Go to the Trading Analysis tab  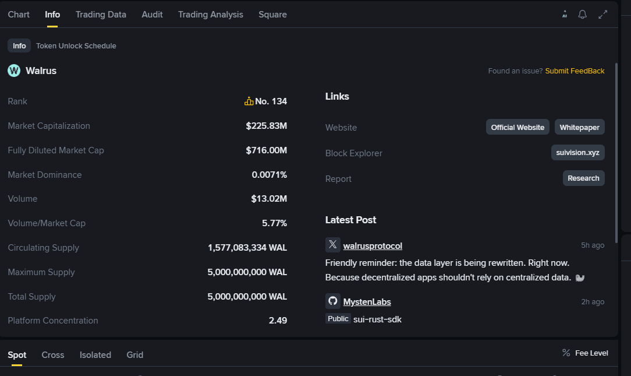[211, 15]
